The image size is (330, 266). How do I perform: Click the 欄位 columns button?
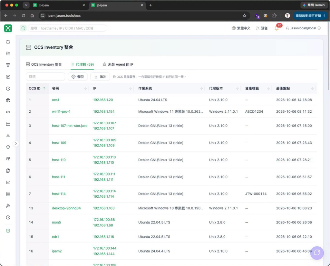[78, 77]
